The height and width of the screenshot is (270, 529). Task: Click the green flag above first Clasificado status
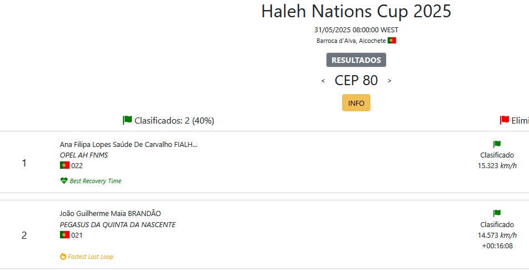click(497, 144)
